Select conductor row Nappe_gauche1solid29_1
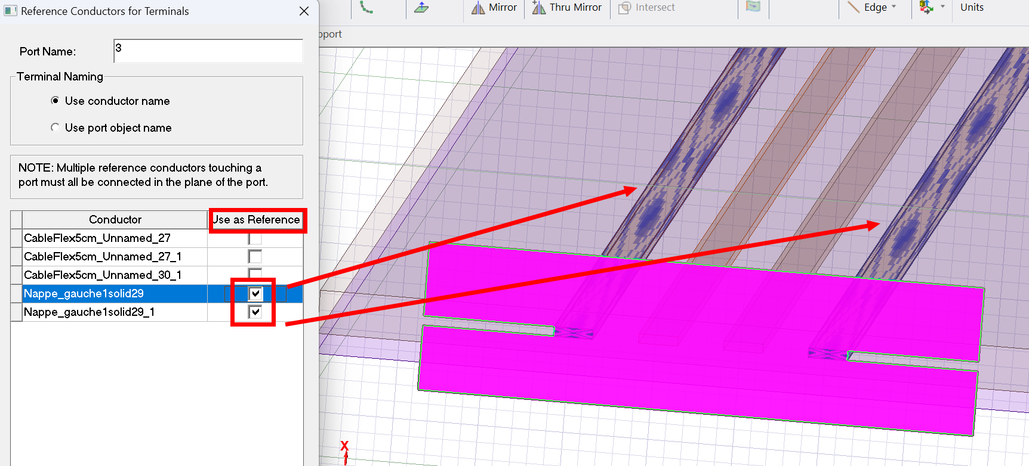1029x466 pixels. click(115, 312)
